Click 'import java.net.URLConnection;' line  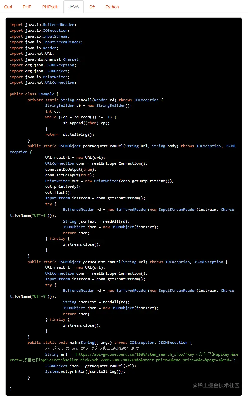(x=43, y=83)
